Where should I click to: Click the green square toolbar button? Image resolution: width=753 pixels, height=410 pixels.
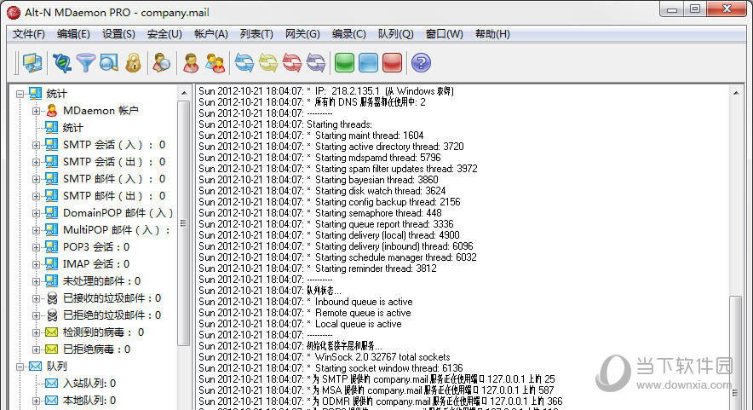point(344,63)
